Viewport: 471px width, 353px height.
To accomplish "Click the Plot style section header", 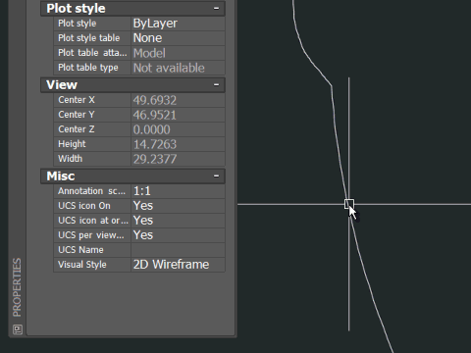I will [x=132, y=9].
